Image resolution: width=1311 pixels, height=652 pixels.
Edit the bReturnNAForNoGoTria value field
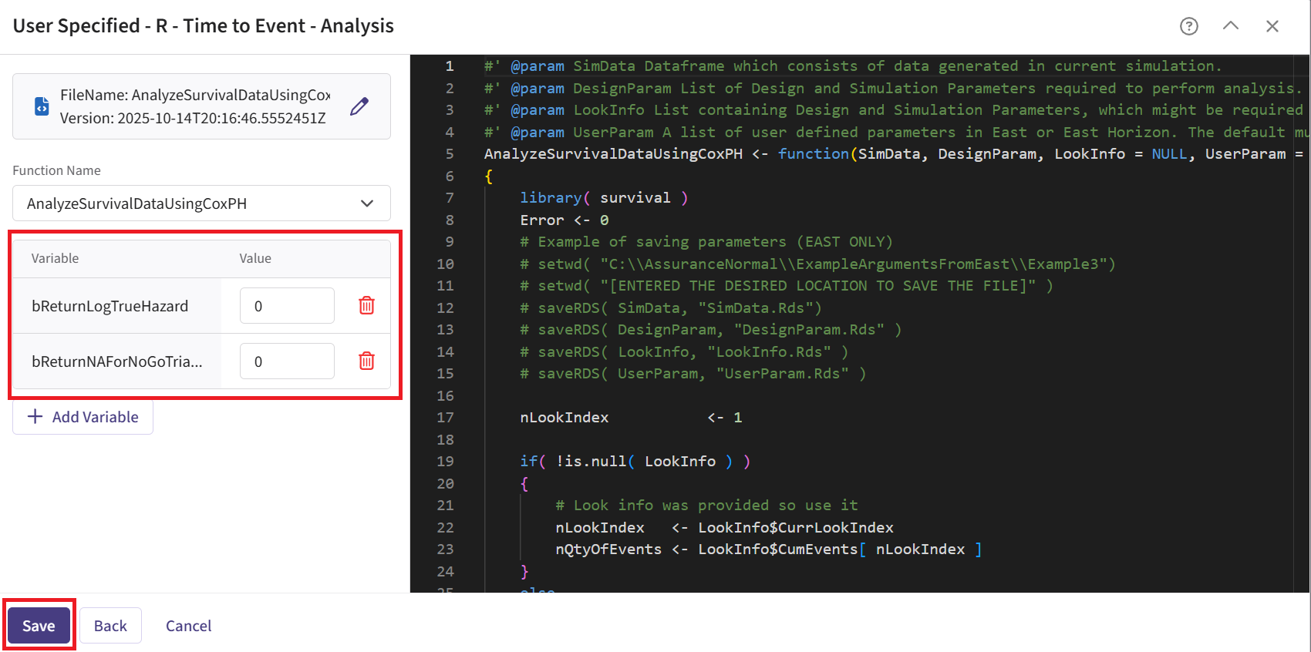click(x=286, y=361)
